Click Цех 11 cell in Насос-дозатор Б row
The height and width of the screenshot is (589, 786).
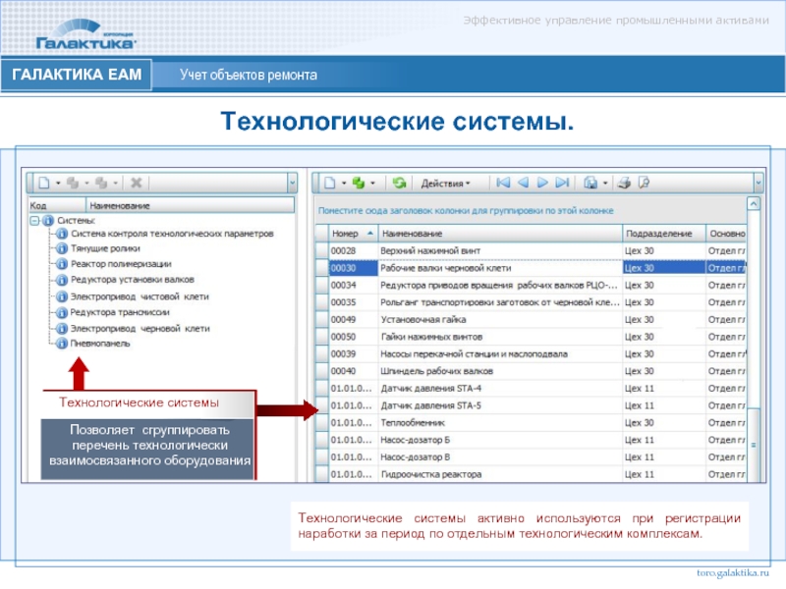(664, 440)
